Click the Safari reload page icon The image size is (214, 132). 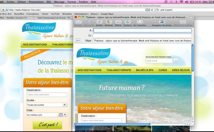coord(152,10)
